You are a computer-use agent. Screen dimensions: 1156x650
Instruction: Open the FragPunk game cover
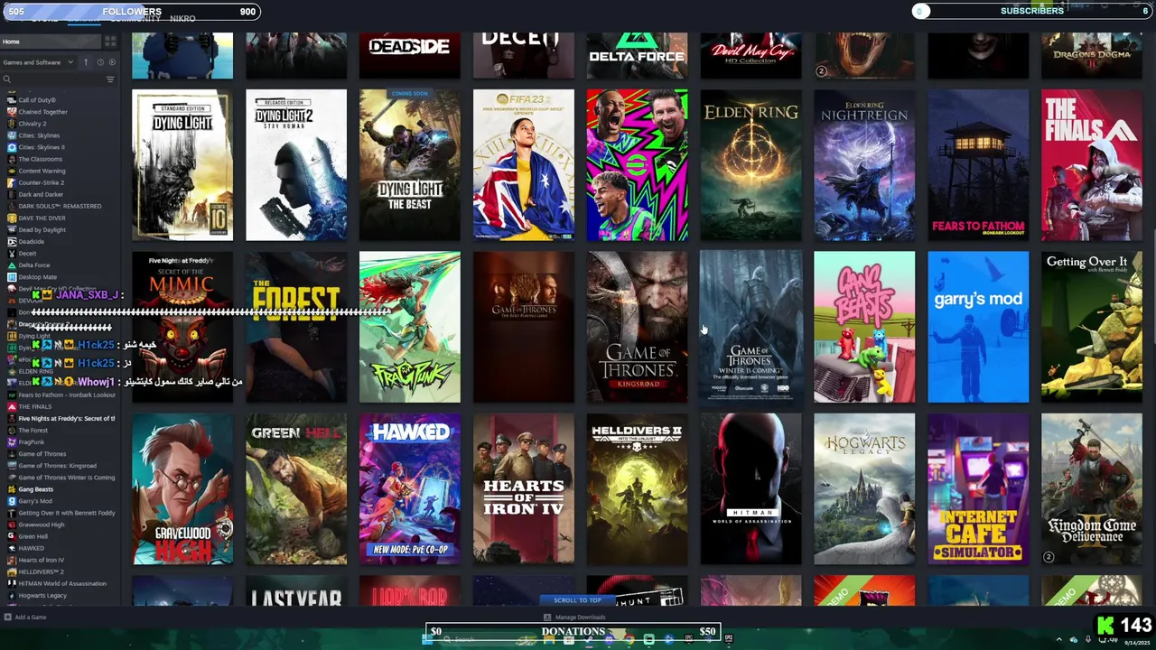[410, 327]
